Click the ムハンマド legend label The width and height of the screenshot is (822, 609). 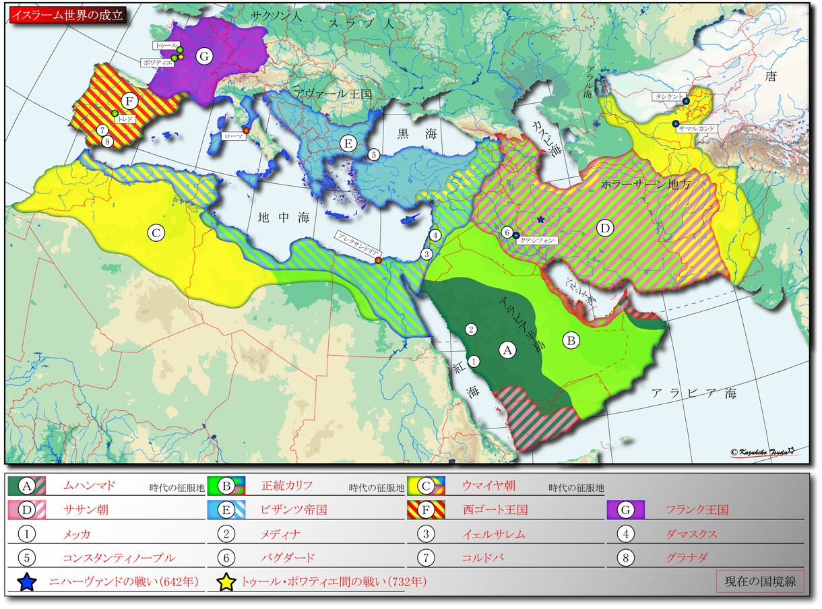point(89,485)
